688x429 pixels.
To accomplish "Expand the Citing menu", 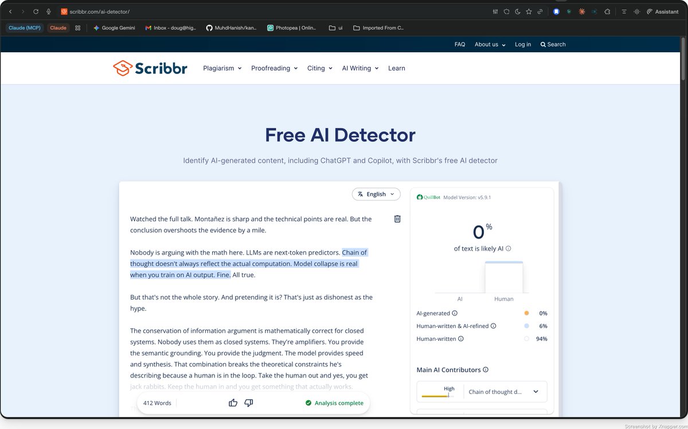I will (319, 68).
